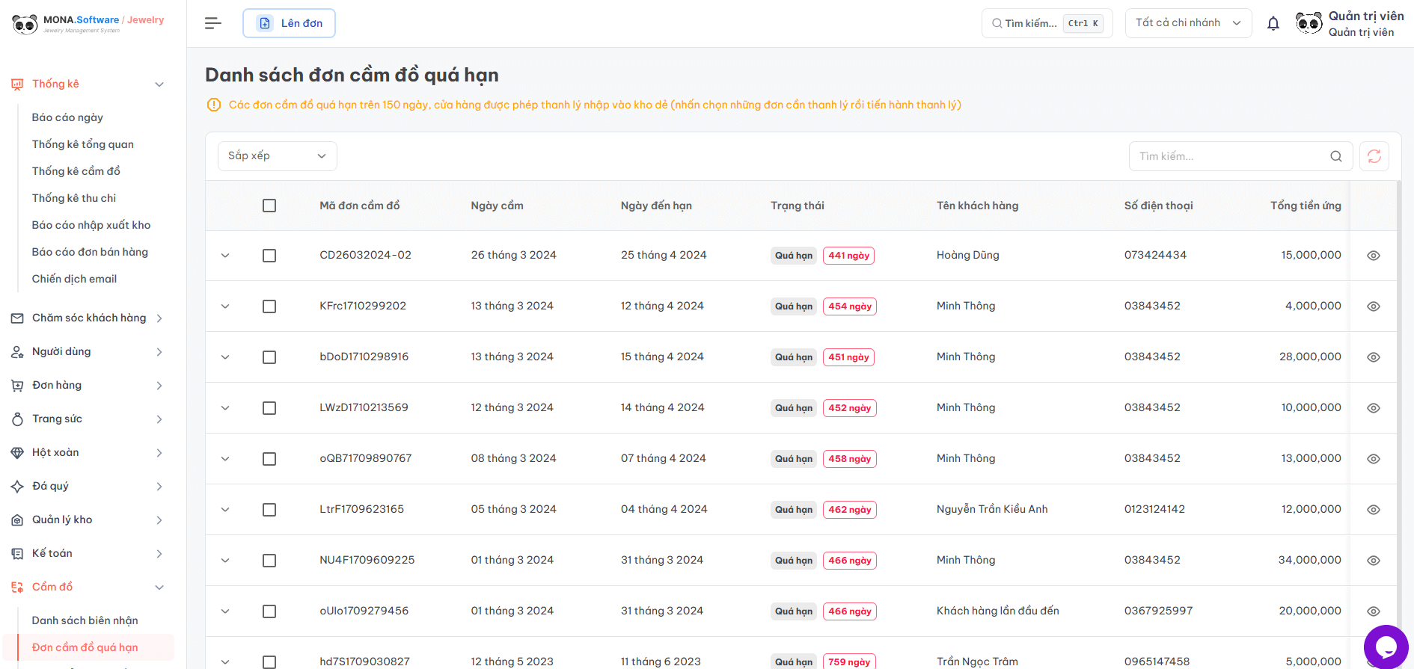
Task: Check the box for order KFrc1710299202
Action: tap(269, 306)
